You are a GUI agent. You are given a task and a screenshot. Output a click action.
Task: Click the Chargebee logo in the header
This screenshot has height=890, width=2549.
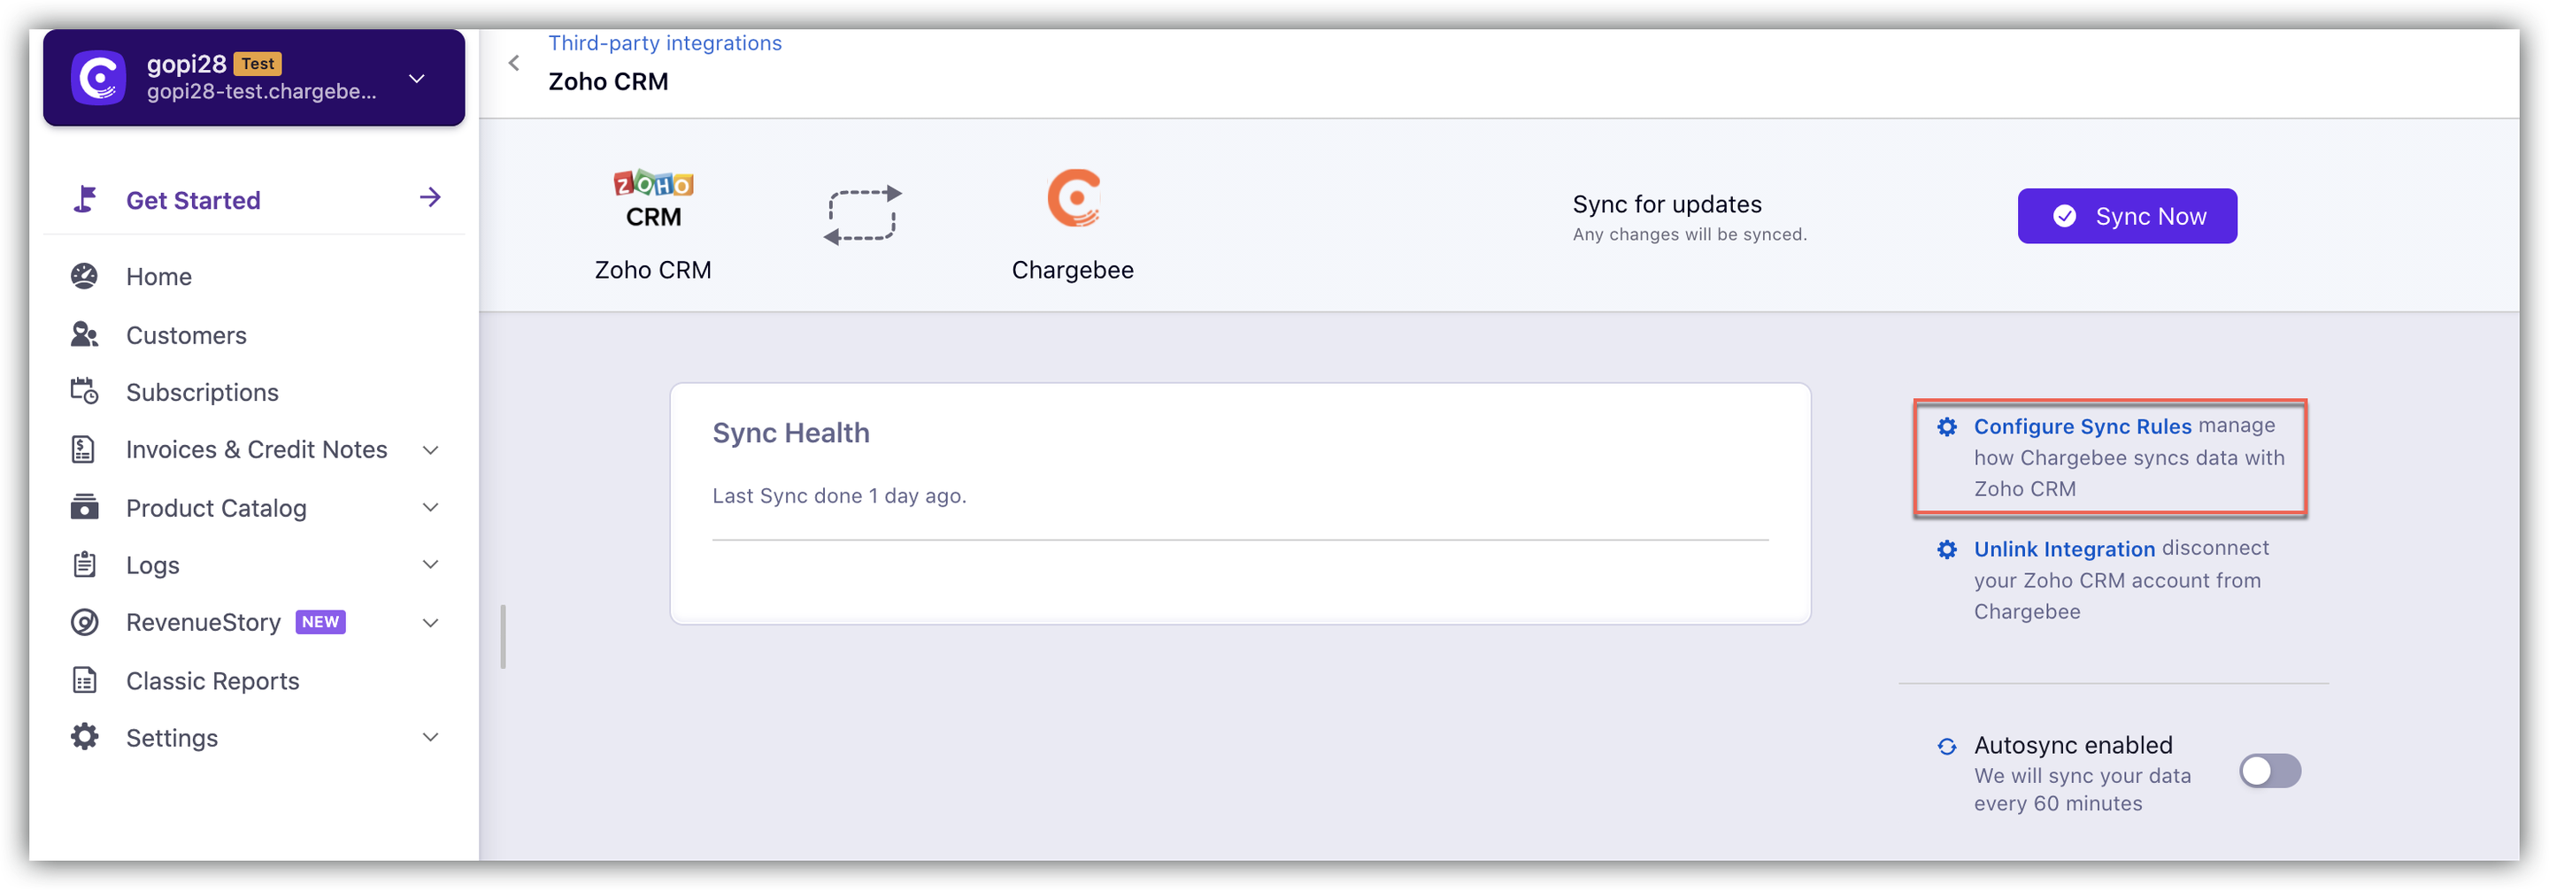tap(1074, 198)
